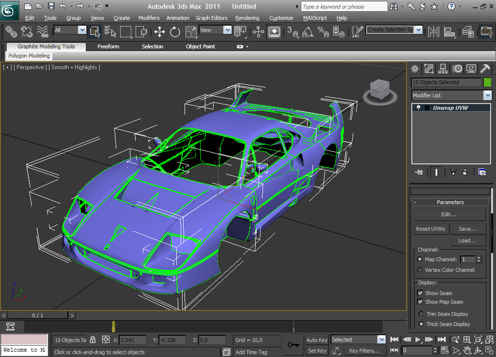Viewport: 496px width, 357px height.
Task: Open the Modifiers menu
Action: [149, 18]
